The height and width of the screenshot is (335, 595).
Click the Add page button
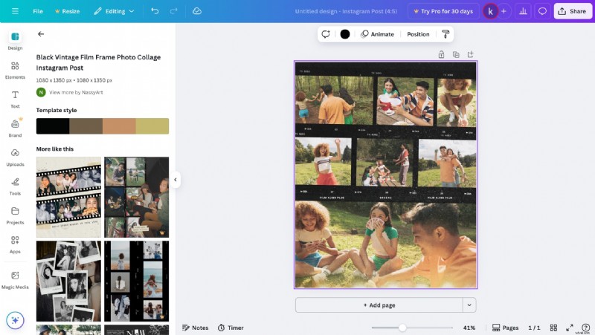[x=379, y=305]
